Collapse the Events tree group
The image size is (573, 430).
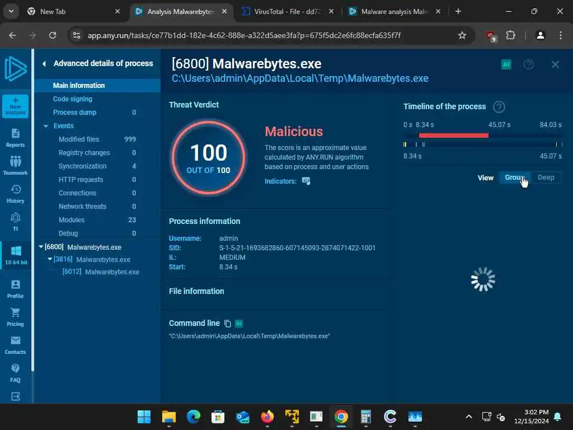(x=46, y=126)
